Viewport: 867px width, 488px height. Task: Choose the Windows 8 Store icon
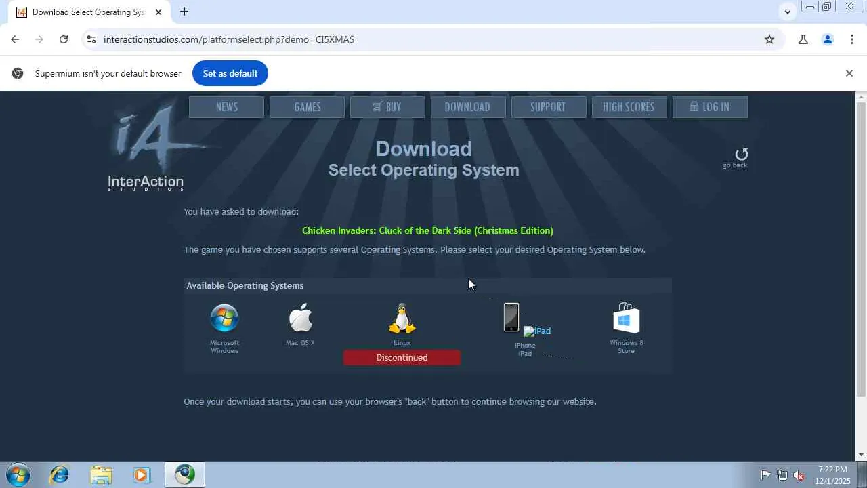[x=626, y=318]
